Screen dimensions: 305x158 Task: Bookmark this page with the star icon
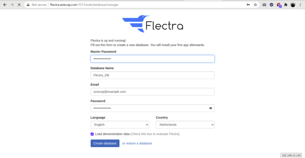point(255,5)
